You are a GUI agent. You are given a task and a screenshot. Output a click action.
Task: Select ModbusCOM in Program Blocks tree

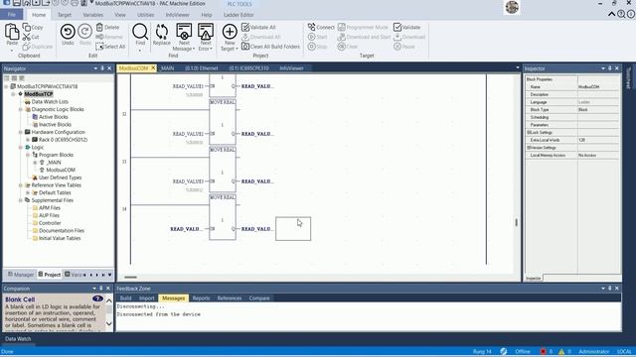[61, 170]
